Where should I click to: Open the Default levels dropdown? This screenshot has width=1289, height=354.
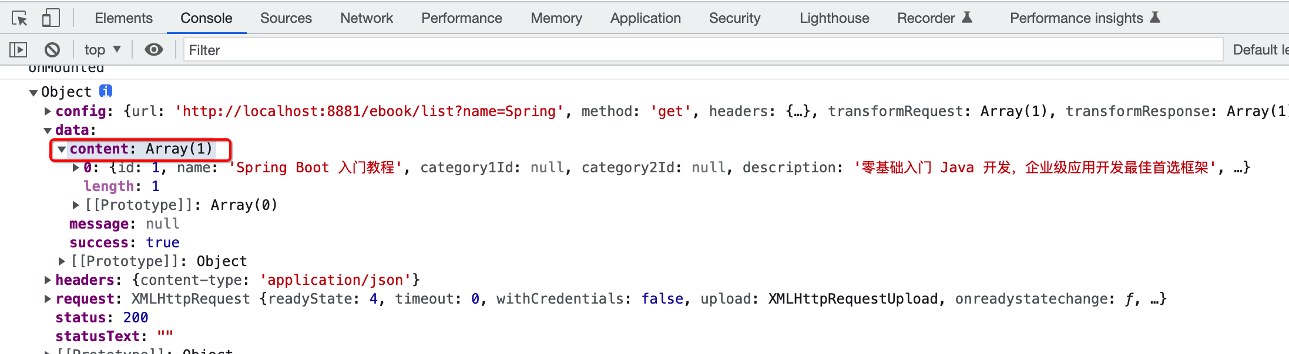1260,50
